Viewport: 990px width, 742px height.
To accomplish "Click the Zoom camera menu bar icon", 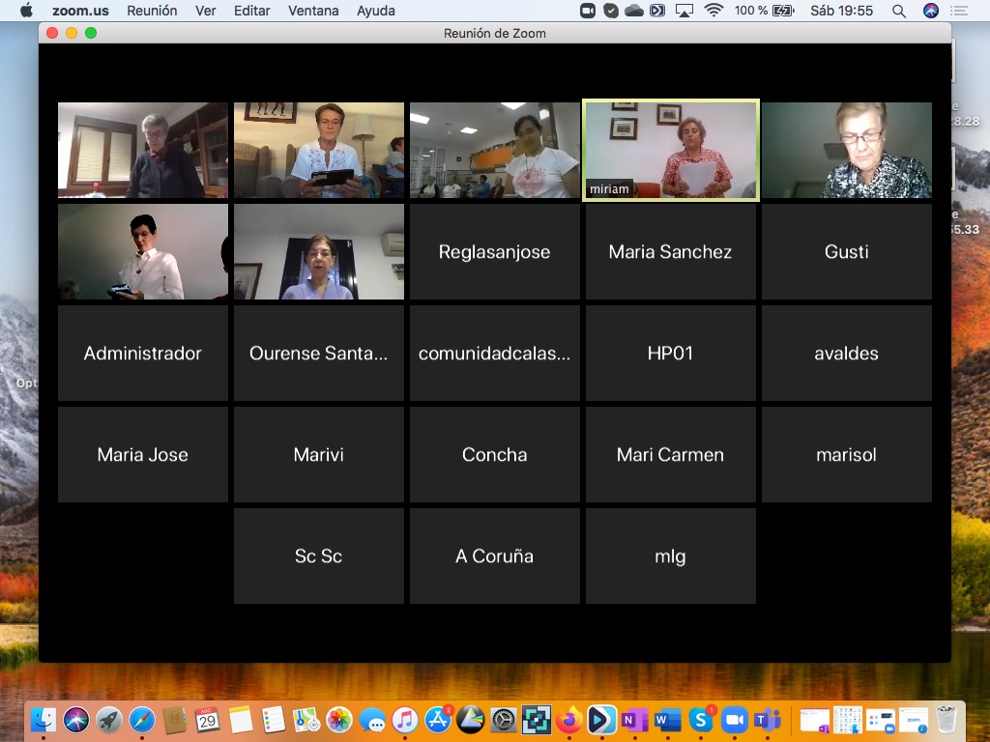I will pyautogui.click(x=588, y=11).
